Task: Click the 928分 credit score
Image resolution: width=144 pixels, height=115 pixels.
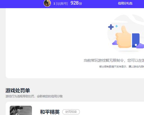Action: point(76,3)
